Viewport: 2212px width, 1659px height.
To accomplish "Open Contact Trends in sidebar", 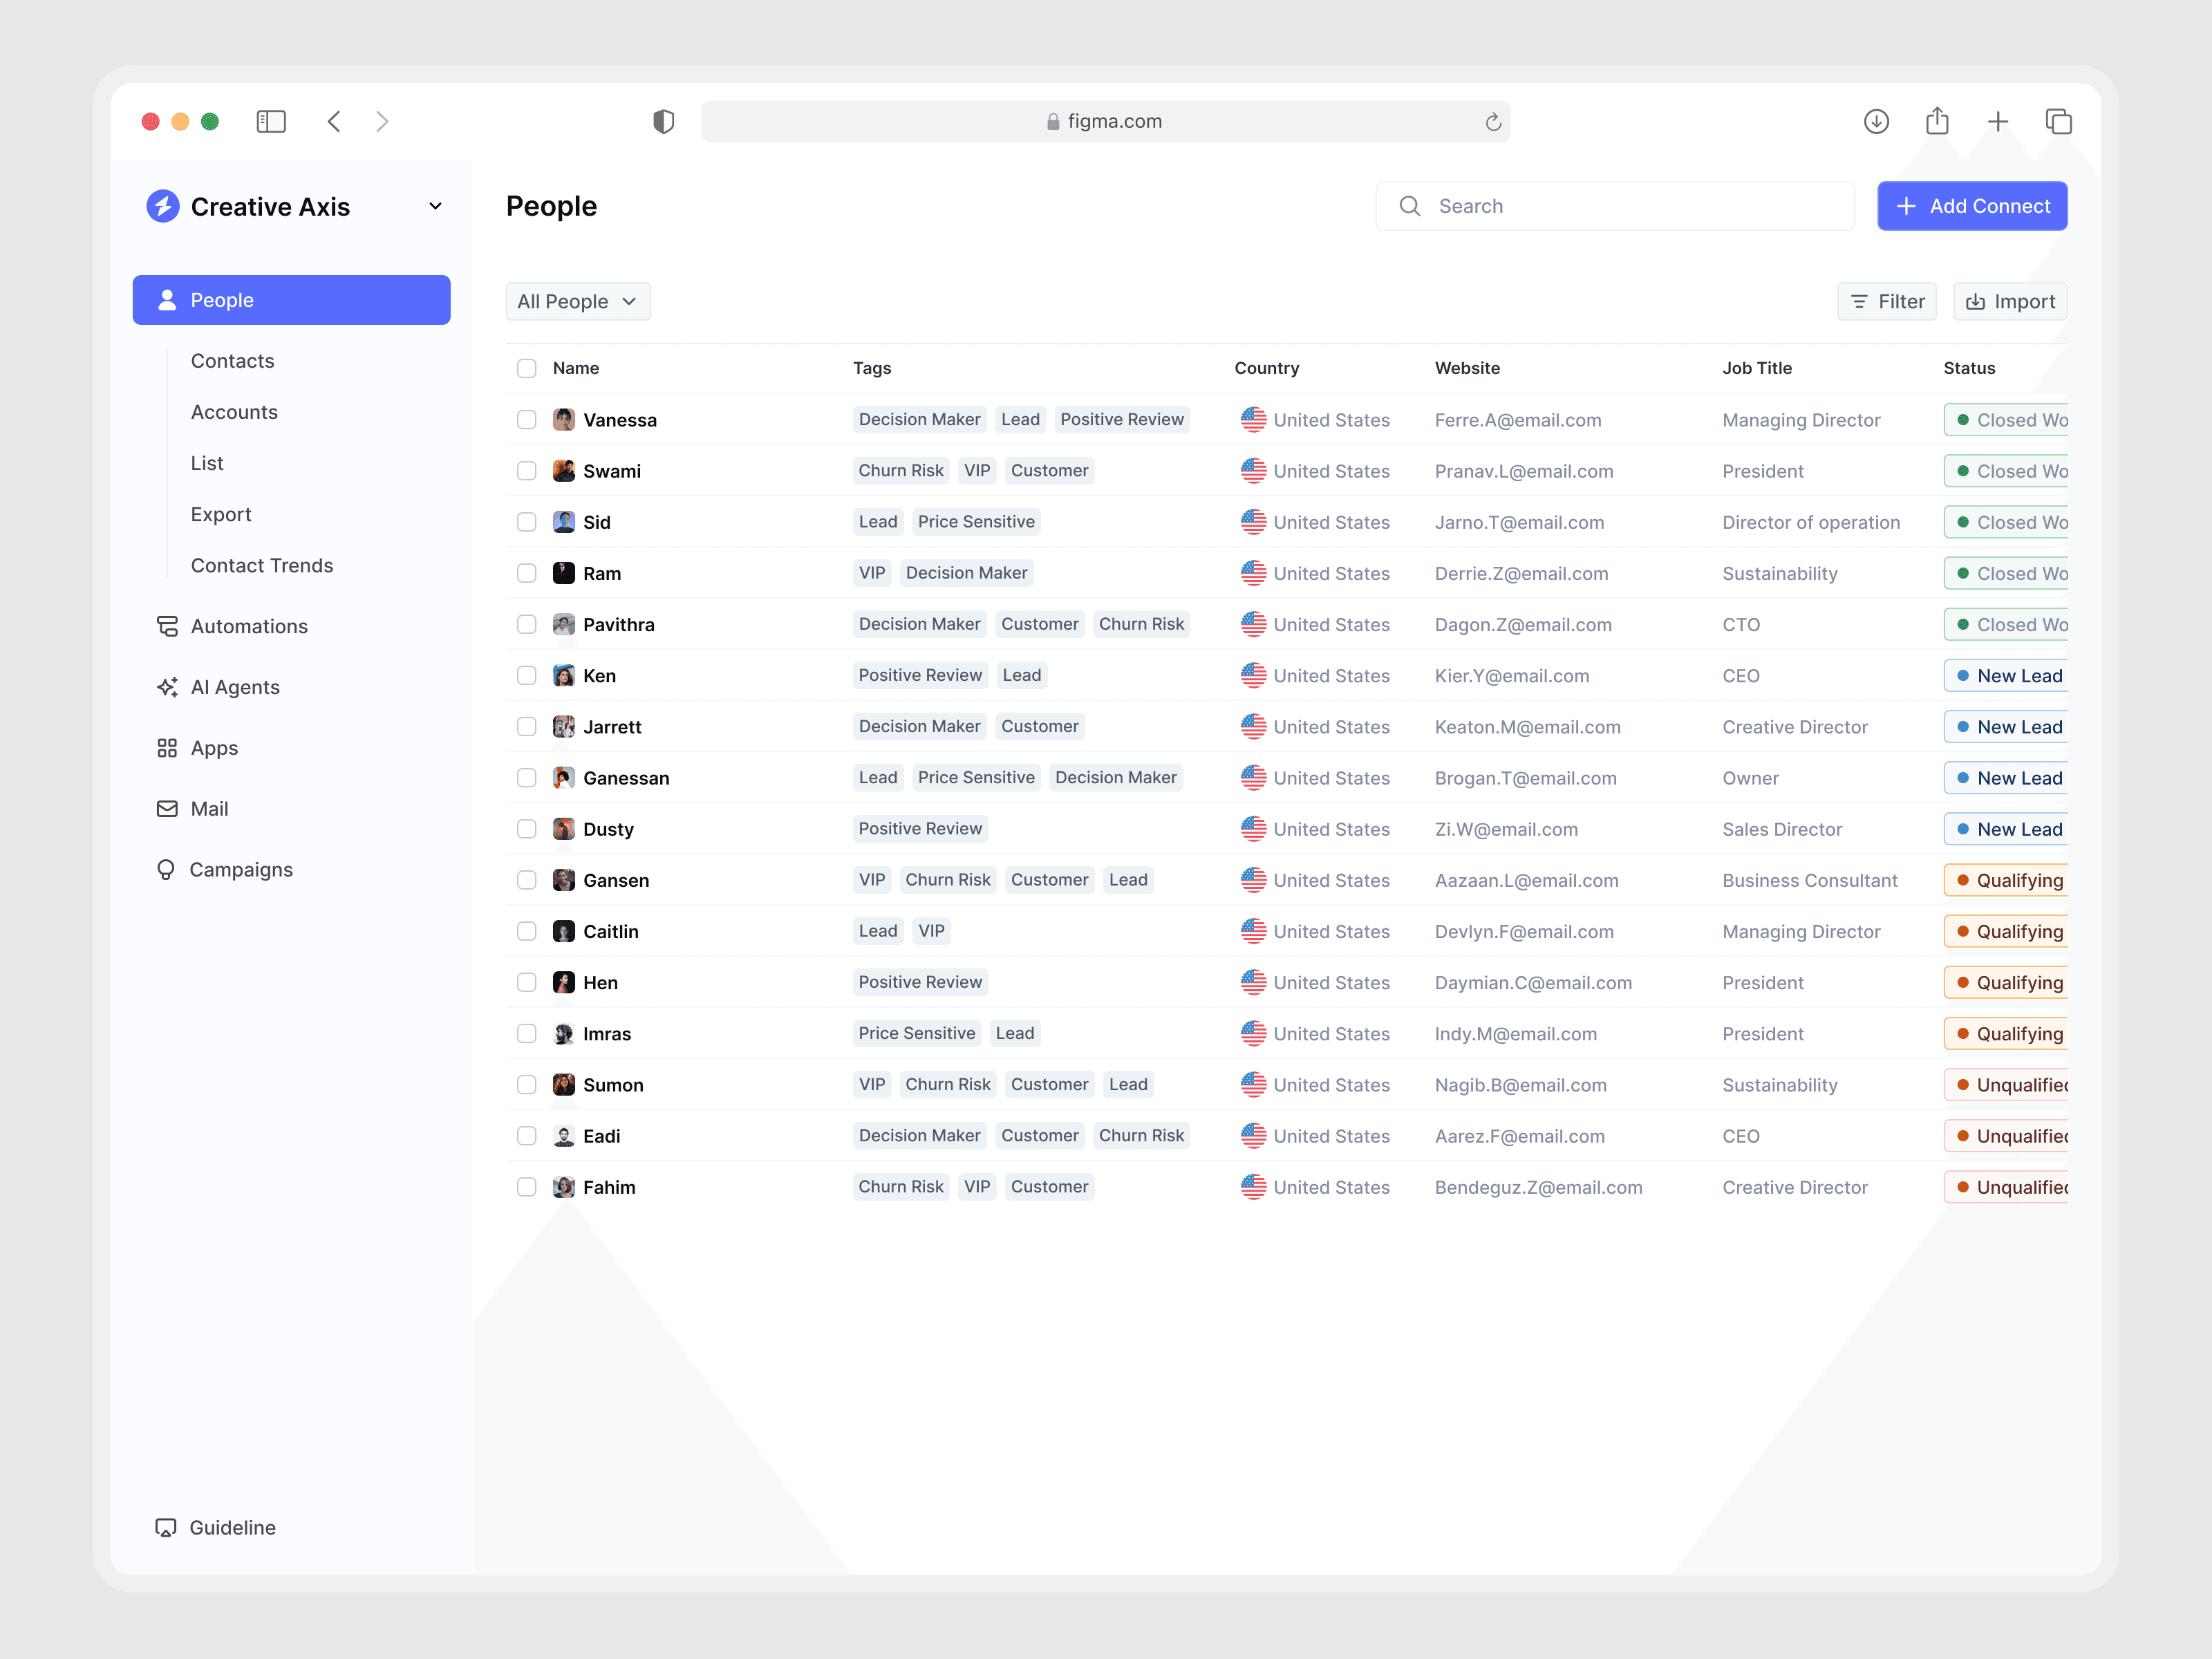I will tap(261, 565).
